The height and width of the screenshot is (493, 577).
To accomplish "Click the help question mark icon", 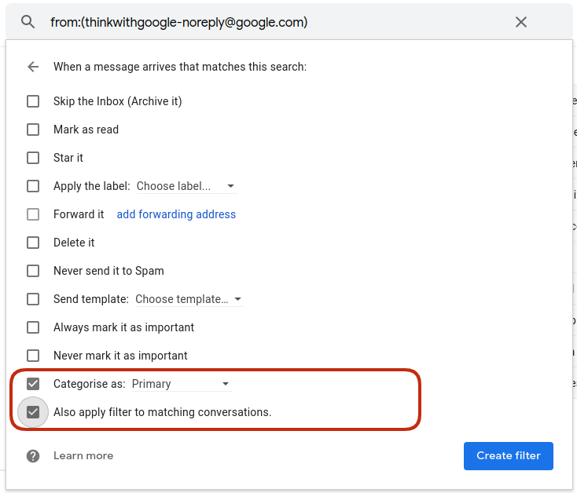I will click(x=33, y=456).
